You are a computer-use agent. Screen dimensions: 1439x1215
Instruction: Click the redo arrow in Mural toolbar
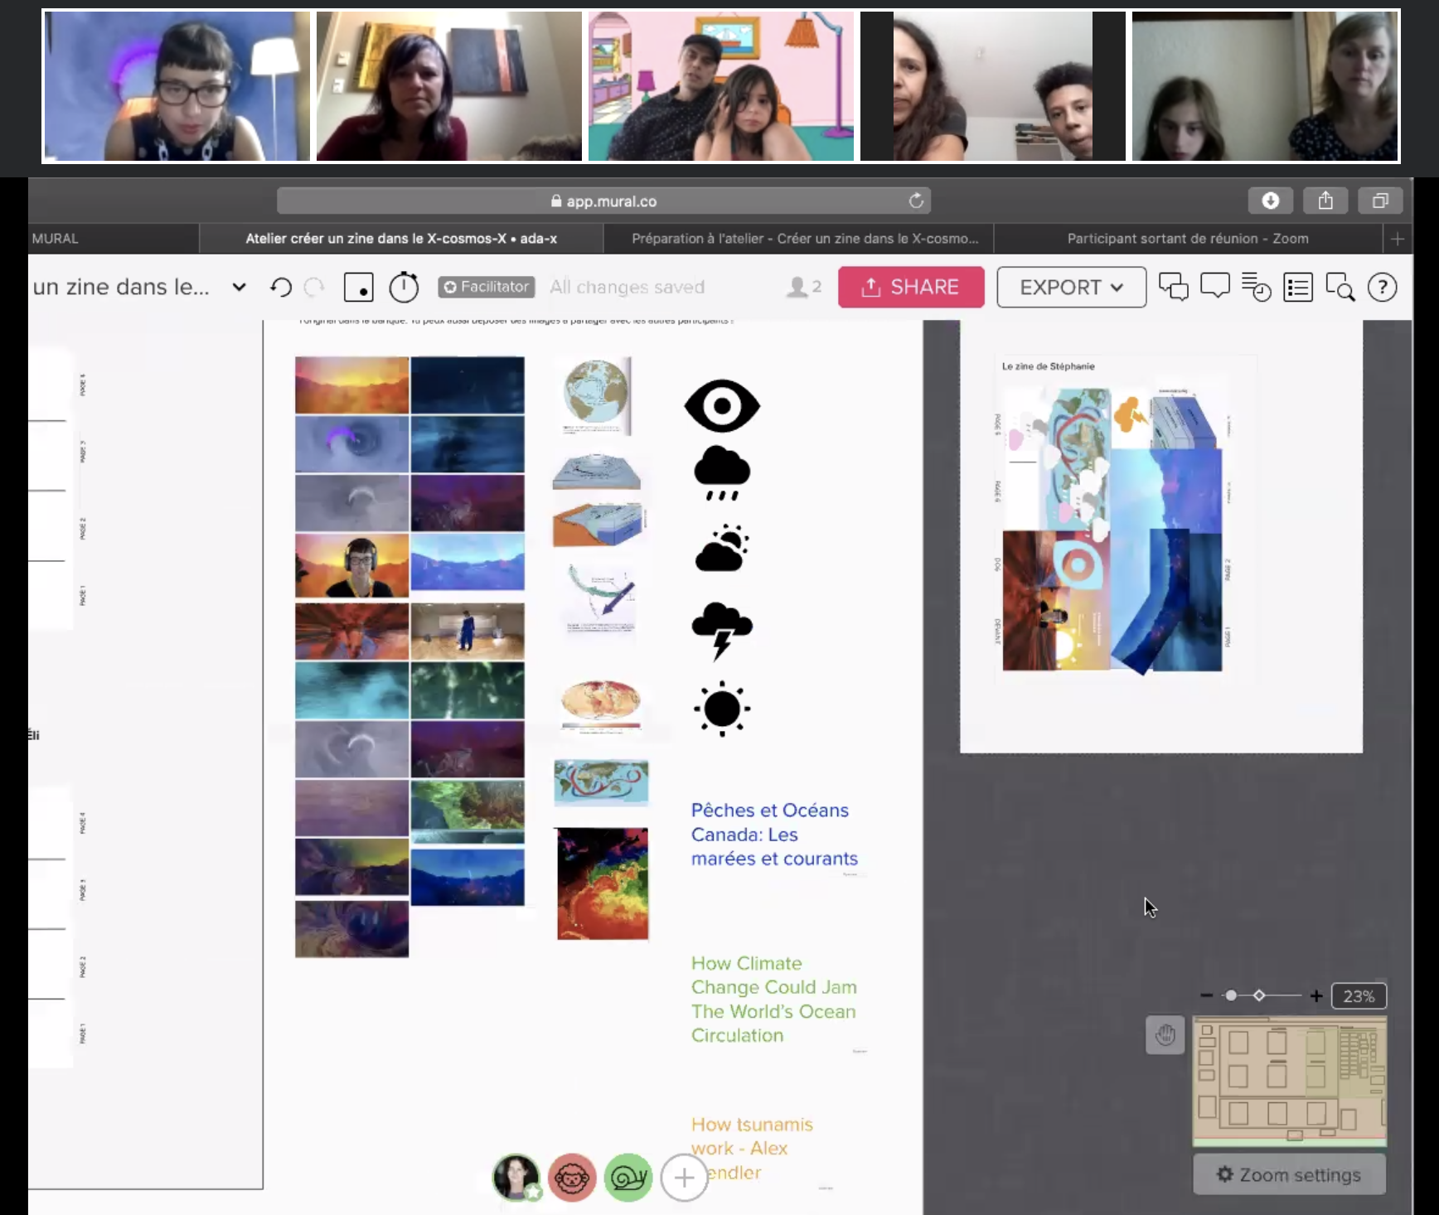click(x=314, y=288)
